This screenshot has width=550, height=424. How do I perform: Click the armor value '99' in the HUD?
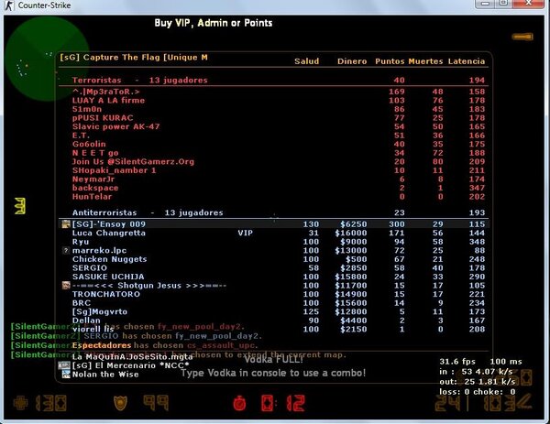pyautogui.click(x=156, y=403)
